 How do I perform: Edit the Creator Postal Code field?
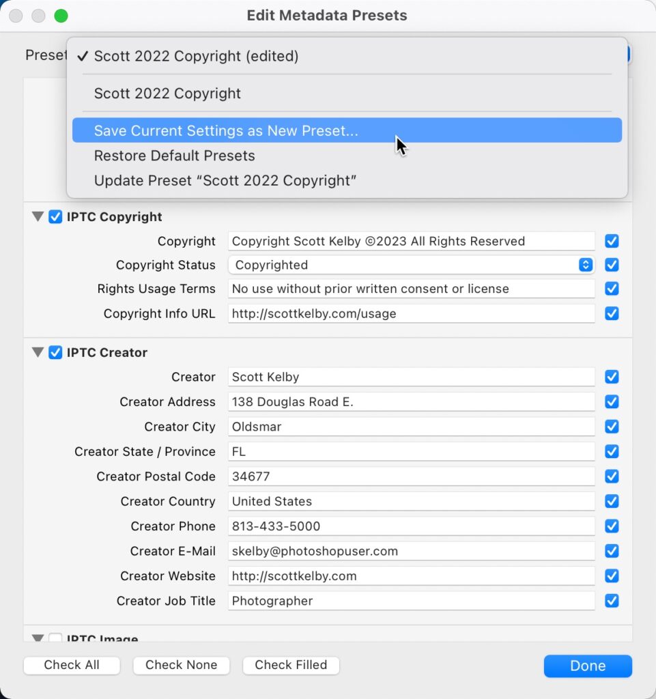412,476
